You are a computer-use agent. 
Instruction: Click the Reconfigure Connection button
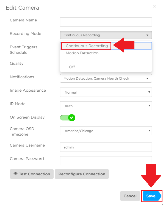click(x=82, y=174)
